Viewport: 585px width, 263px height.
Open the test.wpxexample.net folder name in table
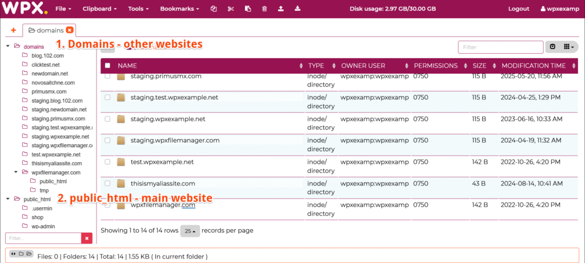162,162
